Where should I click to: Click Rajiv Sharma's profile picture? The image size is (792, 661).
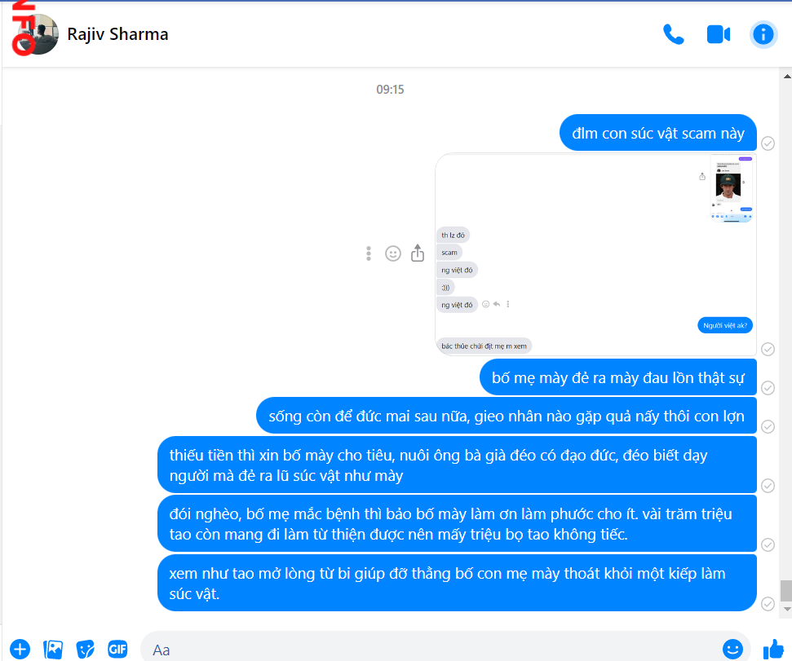[x=38, y=34]
